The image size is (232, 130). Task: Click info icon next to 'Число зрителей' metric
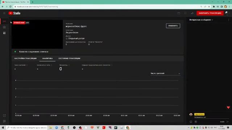point(27,65)
